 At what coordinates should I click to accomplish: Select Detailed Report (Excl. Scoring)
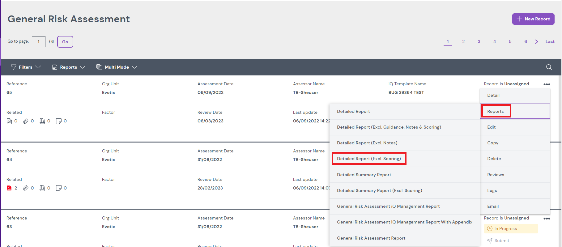pyautogui.click(x=369, y=159)
